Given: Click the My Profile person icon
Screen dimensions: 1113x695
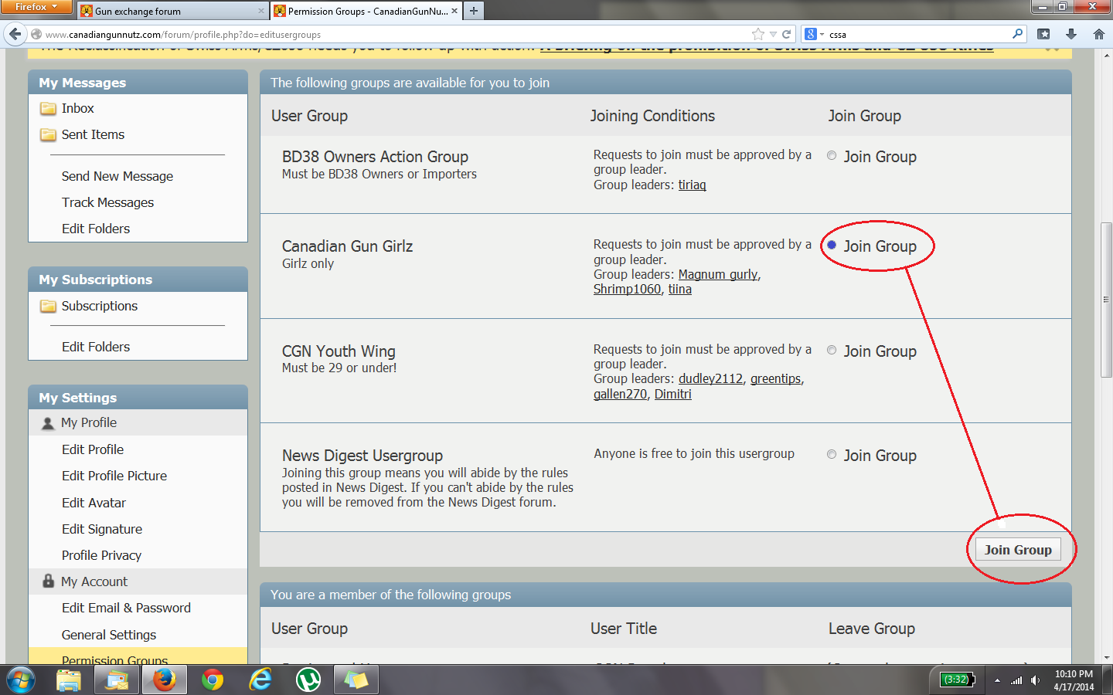Looking at the screenshot, I should tap(48, 423).
